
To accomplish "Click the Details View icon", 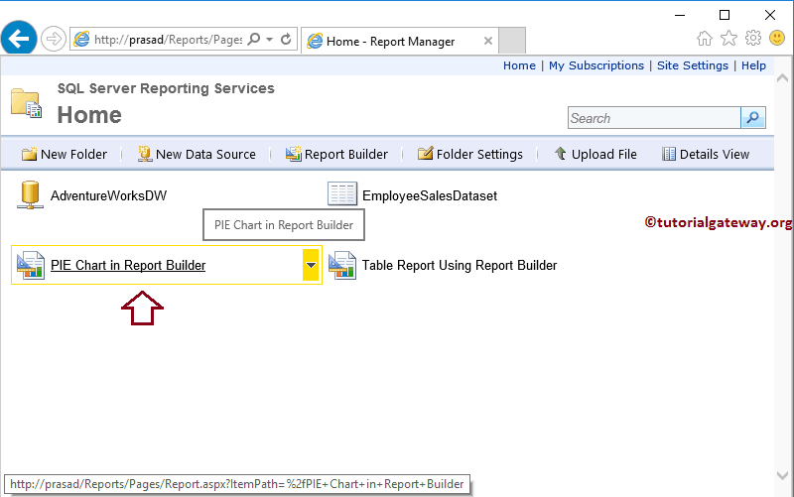I will tap(668, 154).
